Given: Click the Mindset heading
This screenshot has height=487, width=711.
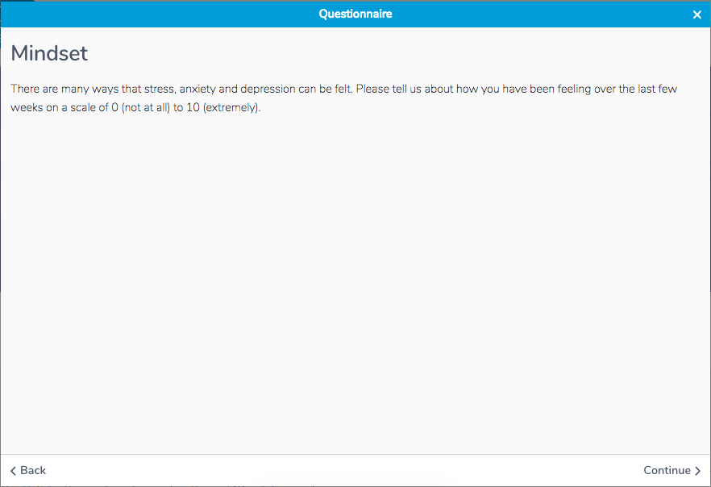Looking at the screenshot, I should point(49,54).
